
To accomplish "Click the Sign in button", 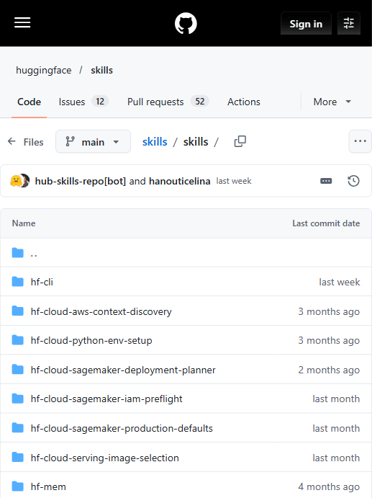I will [x=306, y=24].
